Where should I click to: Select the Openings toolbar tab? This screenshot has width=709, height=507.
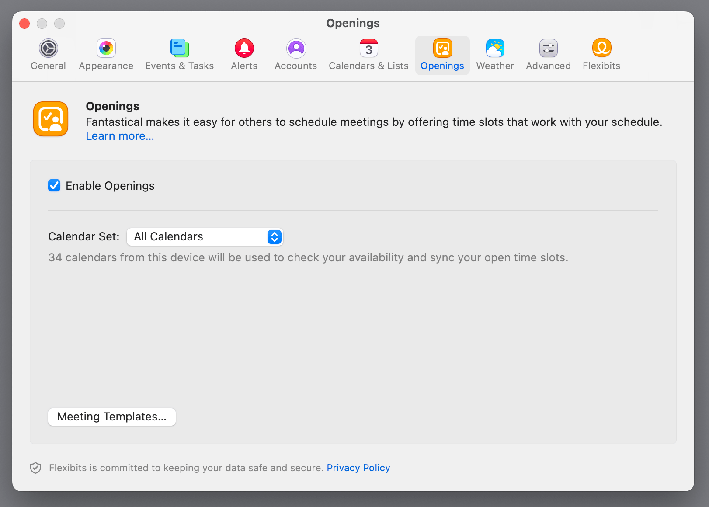[x=442, y=56]
